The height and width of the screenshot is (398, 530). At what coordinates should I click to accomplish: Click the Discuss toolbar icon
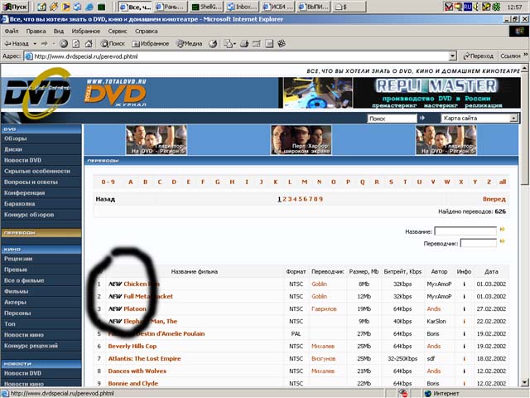click(x=269, y=43)
